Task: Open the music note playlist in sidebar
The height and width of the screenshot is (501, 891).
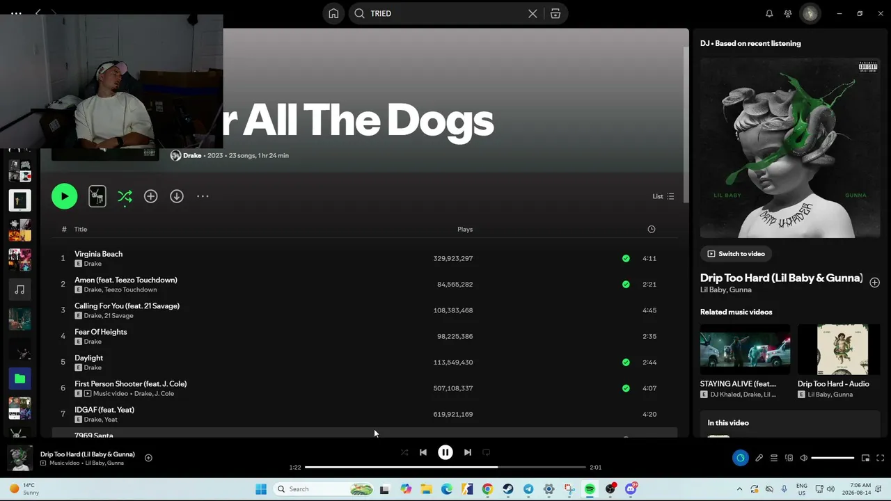Action: click(19, 289)
